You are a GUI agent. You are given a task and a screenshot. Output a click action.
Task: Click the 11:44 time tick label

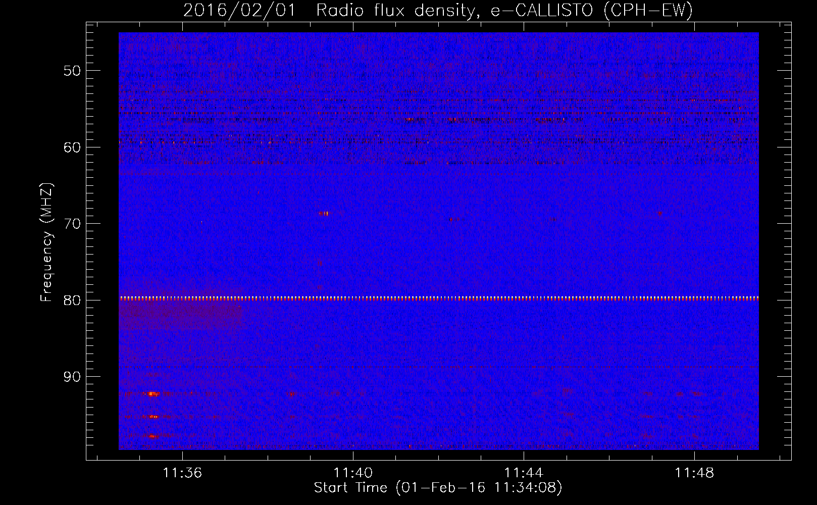coord(524,473)
